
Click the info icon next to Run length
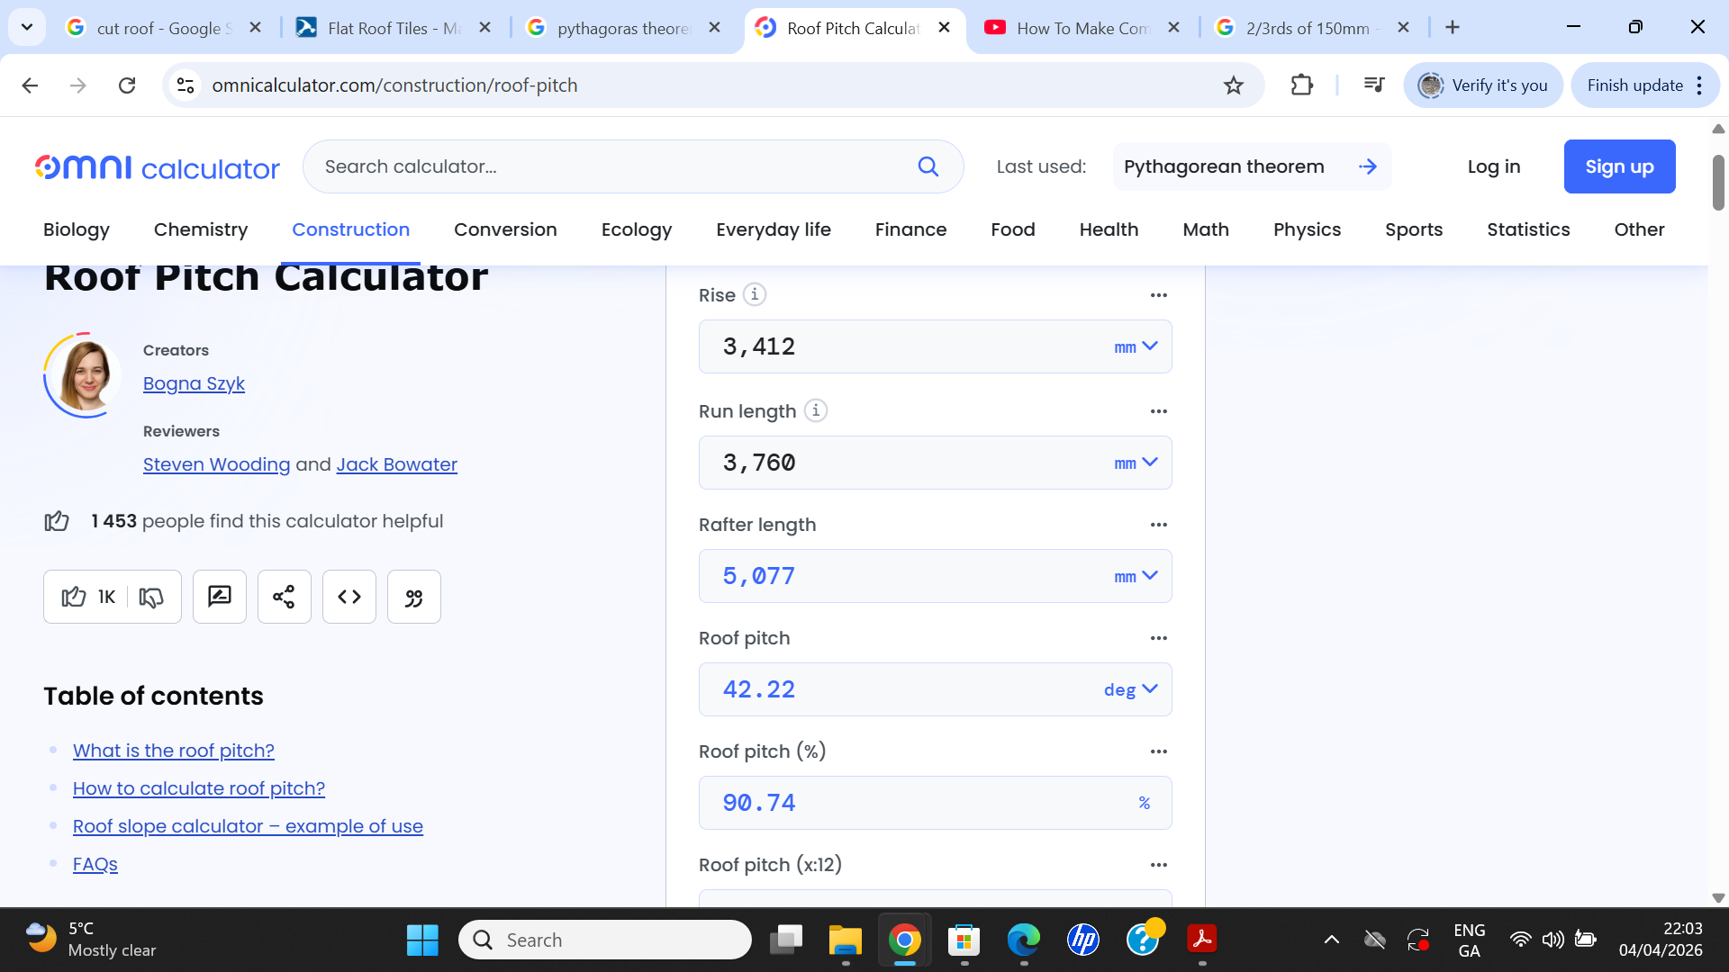[x=816, y=410]
